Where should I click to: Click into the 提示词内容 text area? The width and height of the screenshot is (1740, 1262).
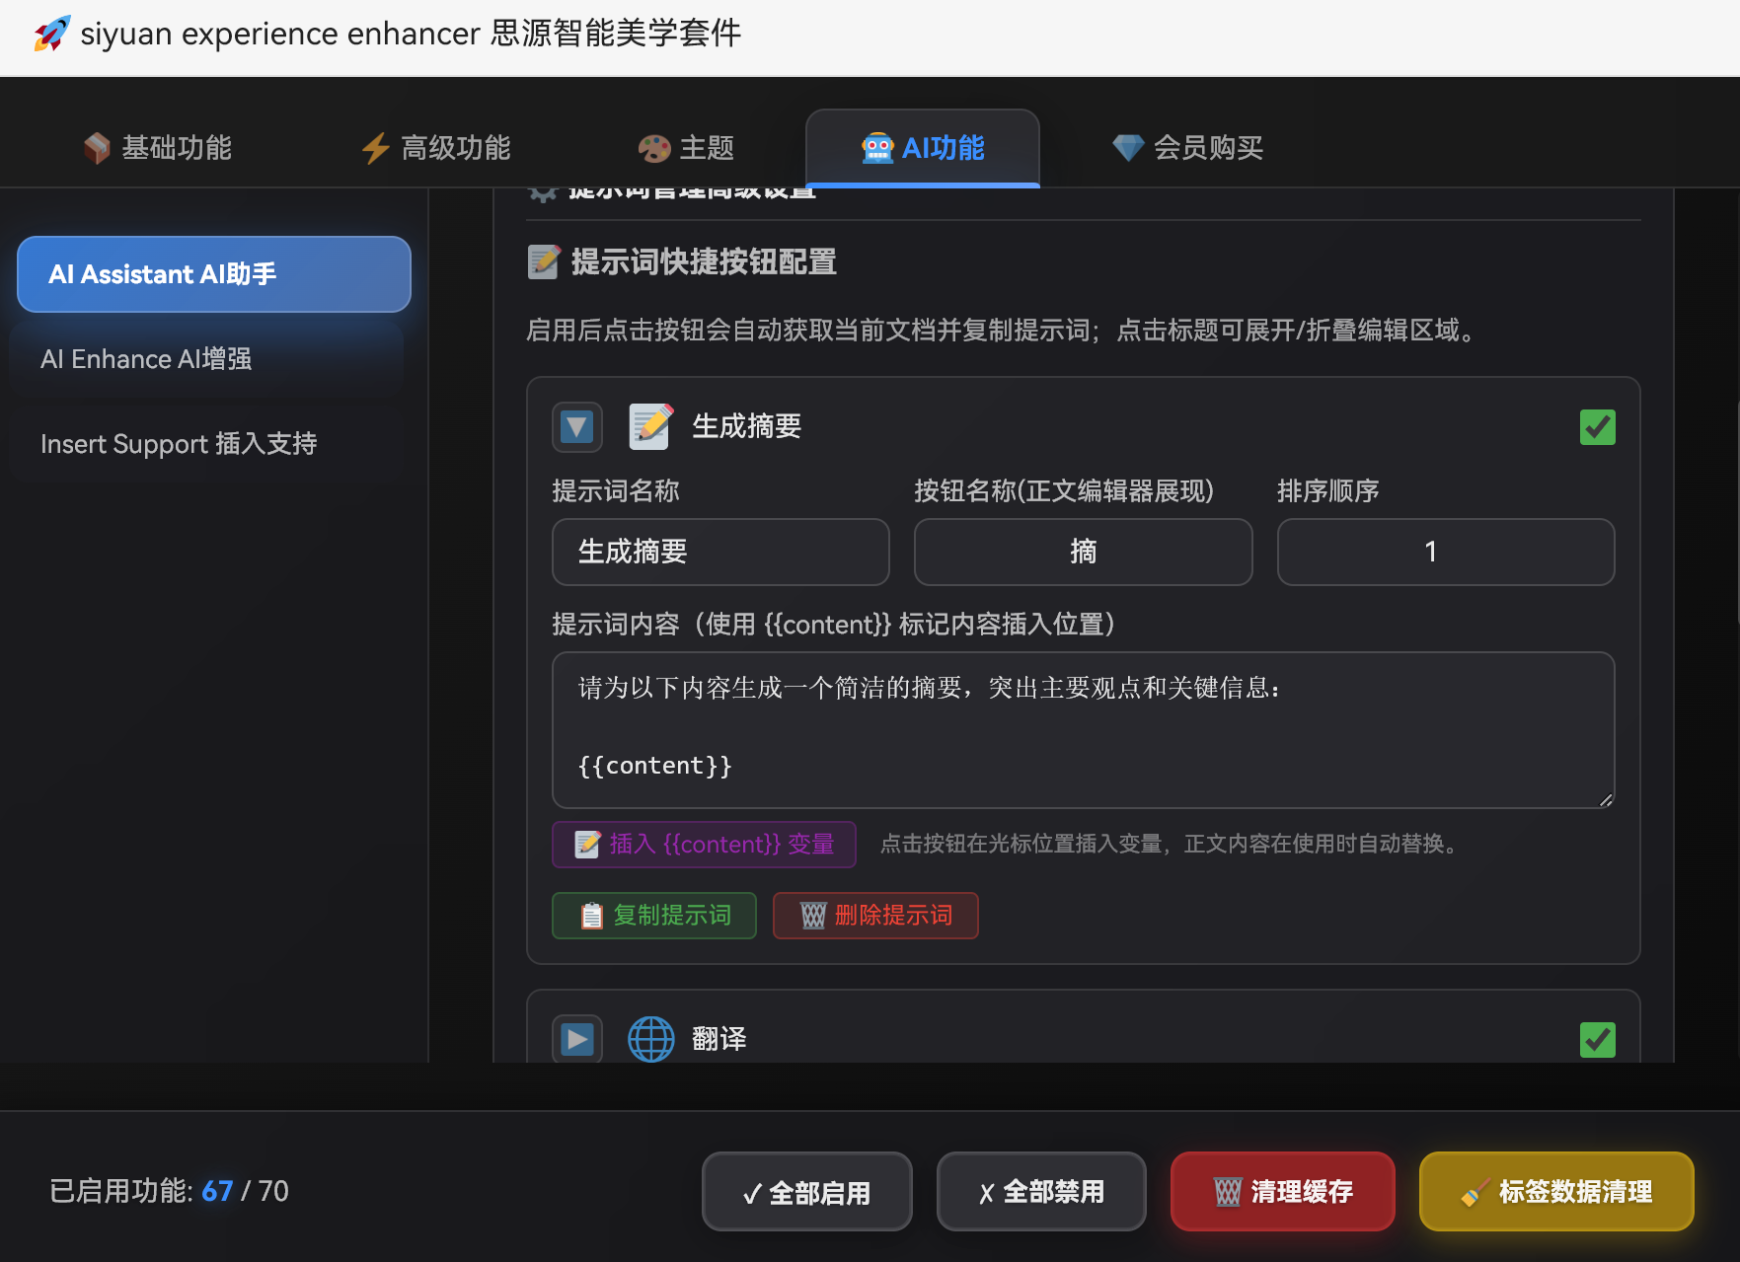tap(1083, 730)
